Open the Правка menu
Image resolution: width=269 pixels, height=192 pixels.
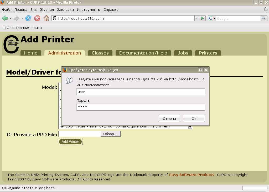click(21, 10)
